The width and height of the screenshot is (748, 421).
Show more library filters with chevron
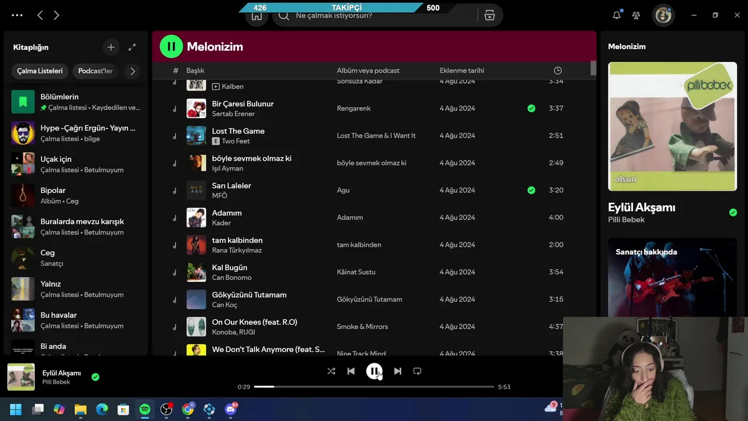[x=133, y=71]
